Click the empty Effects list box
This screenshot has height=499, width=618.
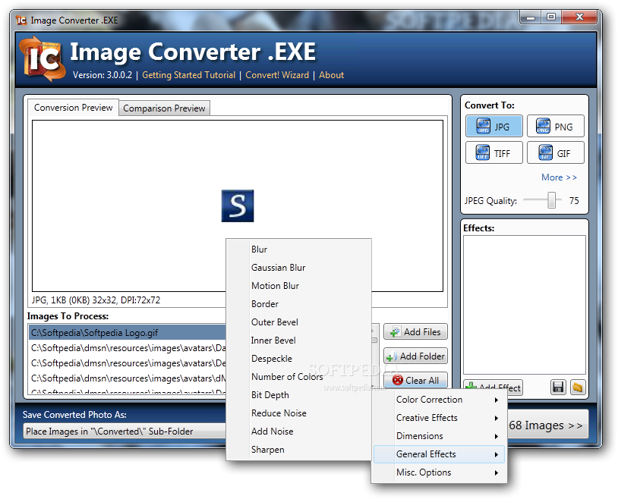pos(524,304)
